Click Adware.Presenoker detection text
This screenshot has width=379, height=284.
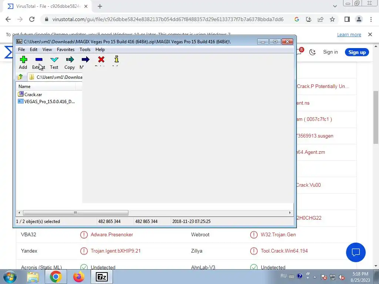[x=112, y=234]
